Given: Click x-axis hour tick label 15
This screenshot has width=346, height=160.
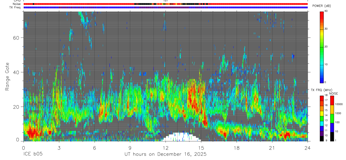Looking at the screenshot, I should [x=201, y=148].
